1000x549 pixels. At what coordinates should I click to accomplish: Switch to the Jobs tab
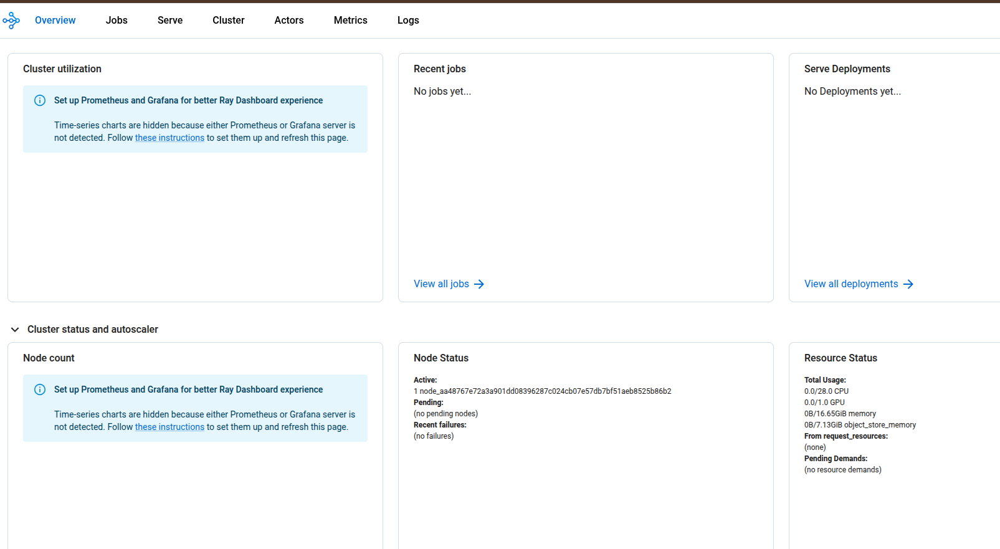pos(117,21)
